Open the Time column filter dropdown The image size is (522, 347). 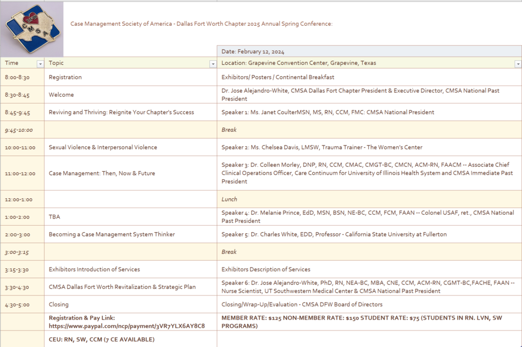pyautogui.click(x=40, y=64)
